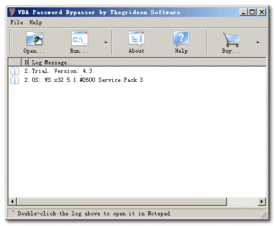Click the window resize grip corner
Viewport: 275px width, 226px height.
click(263, 215)
